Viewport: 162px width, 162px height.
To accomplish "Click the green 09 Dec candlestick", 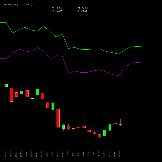I will [63, 127].
